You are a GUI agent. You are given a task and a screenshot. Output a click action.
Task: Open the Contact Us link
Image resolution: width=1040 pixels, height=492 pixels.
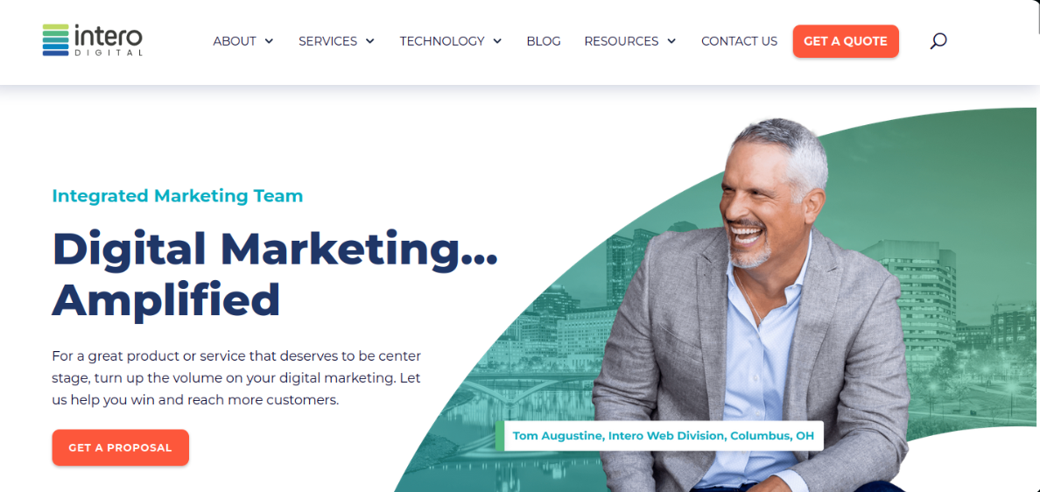739,41
